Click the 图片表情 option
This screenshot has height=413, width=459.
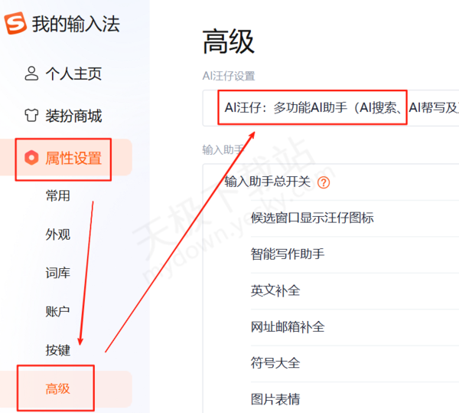click(x=275, y=399)
